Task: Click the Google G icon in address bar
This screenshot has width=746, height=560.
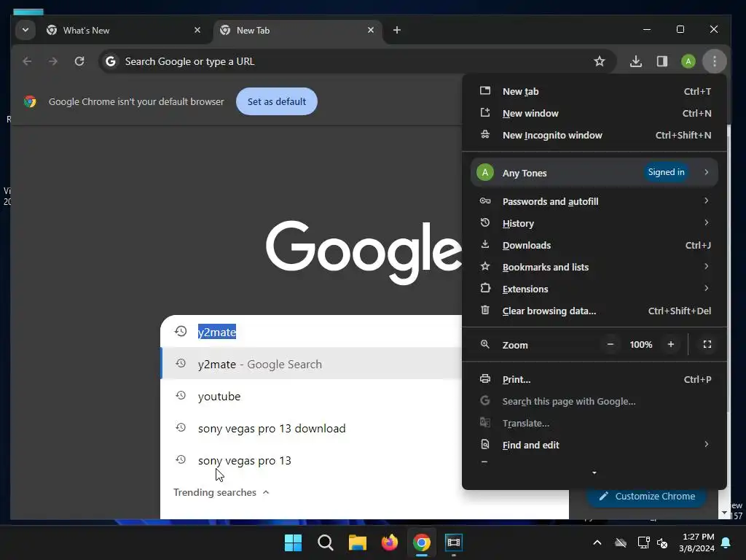Action: coord(111,61)
